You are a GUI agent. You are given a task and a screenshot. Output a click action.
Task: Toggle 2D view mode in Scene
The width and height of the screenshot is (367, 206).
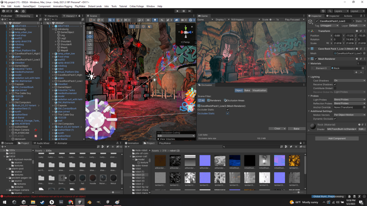tap(148, 20)
